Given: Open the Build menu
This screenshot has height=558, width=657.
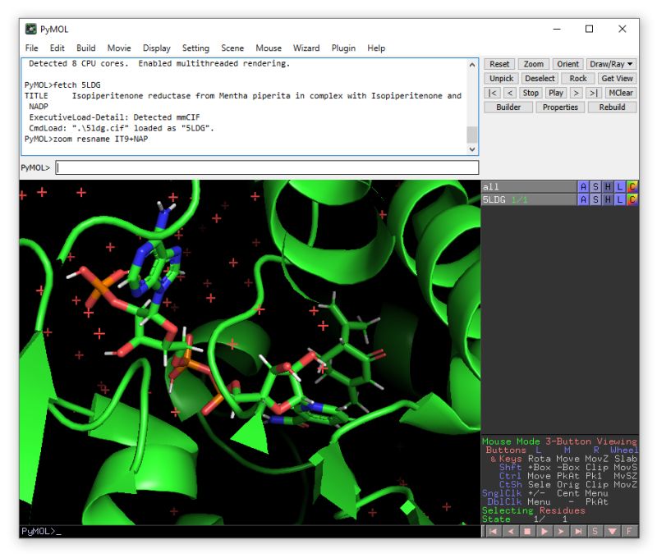Looking at the screenshot, I should 86,48.
